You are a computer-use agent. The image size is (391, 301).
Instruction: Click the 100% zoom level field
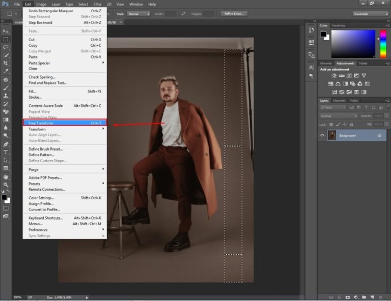pyautogui.click(x=17, y=297)
